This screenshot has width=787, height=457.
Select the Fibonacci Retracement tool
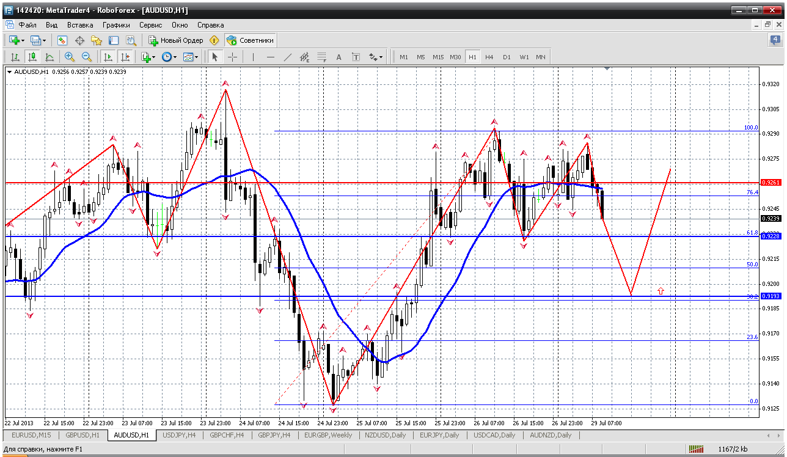click(x=322, y=57)
